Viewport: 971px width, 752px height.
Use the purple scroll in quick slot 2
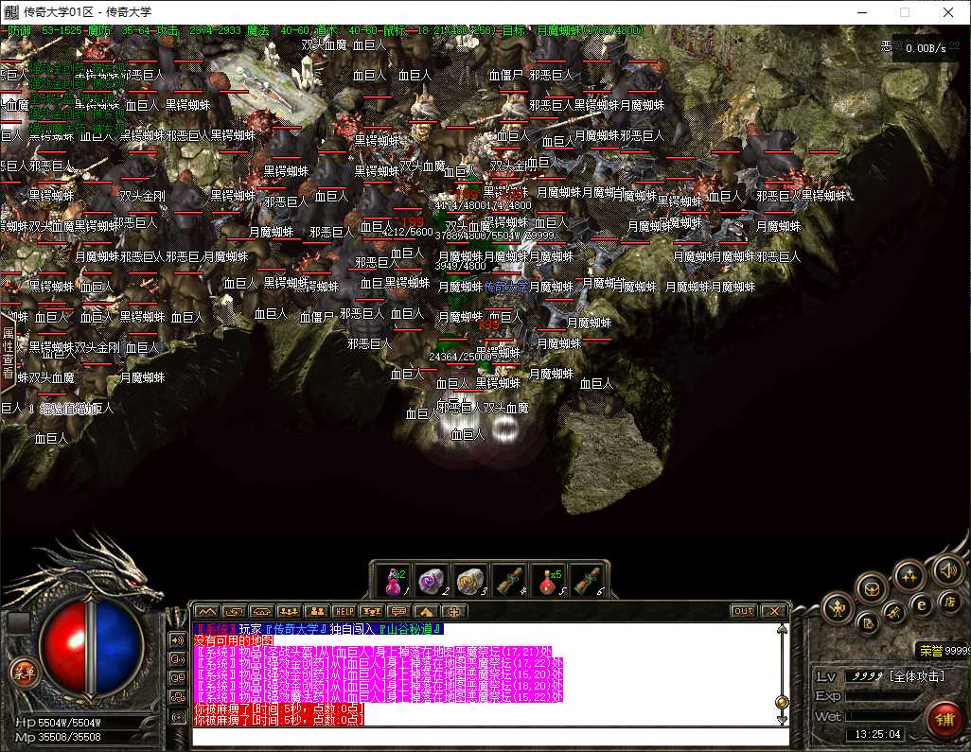[x=432, y=581]
